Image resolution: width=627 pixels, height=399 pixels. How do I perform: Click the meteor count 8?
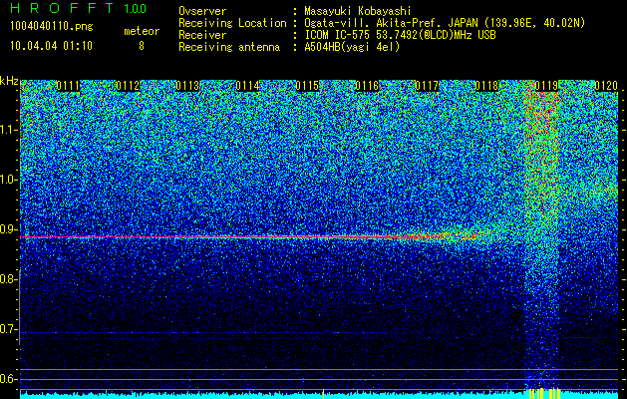pyautogui.click(x=142, y=46)
